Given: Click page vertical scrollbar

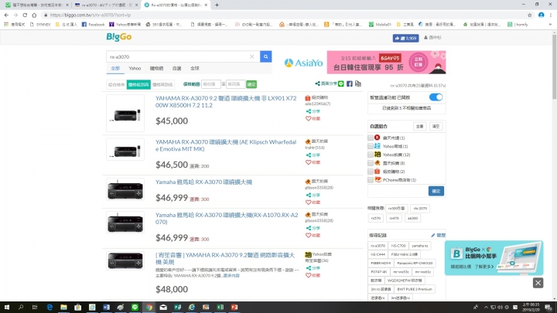Looking at the screenshot, I should coord(554,66).
